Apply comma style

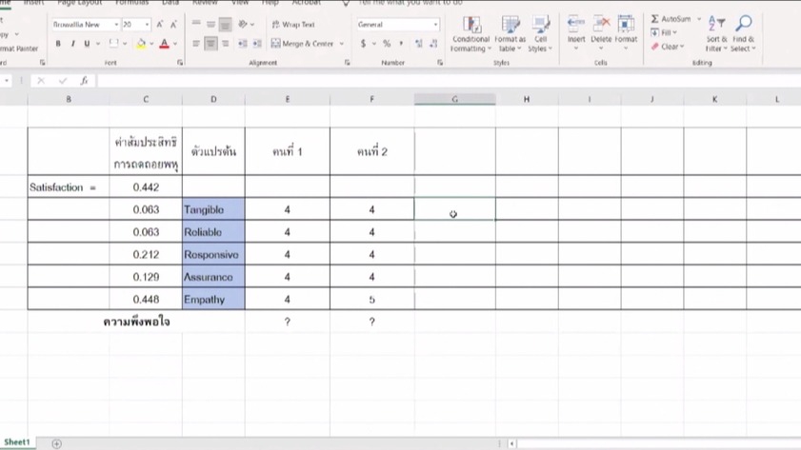click(x=401, y=44)
